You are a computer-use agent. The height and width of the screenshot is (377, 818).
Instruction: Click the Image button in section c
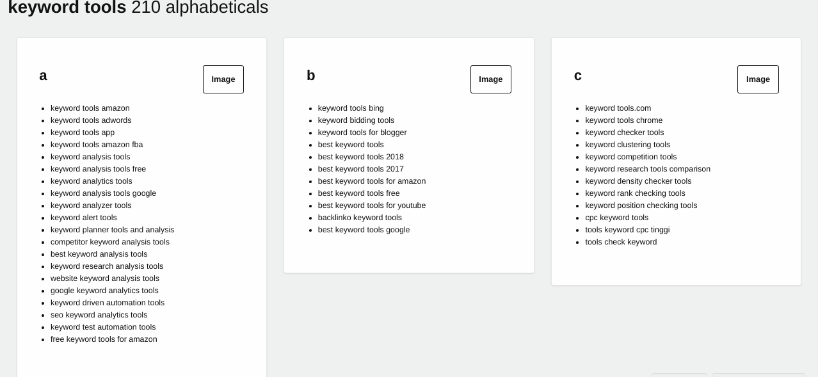point(758,79)
